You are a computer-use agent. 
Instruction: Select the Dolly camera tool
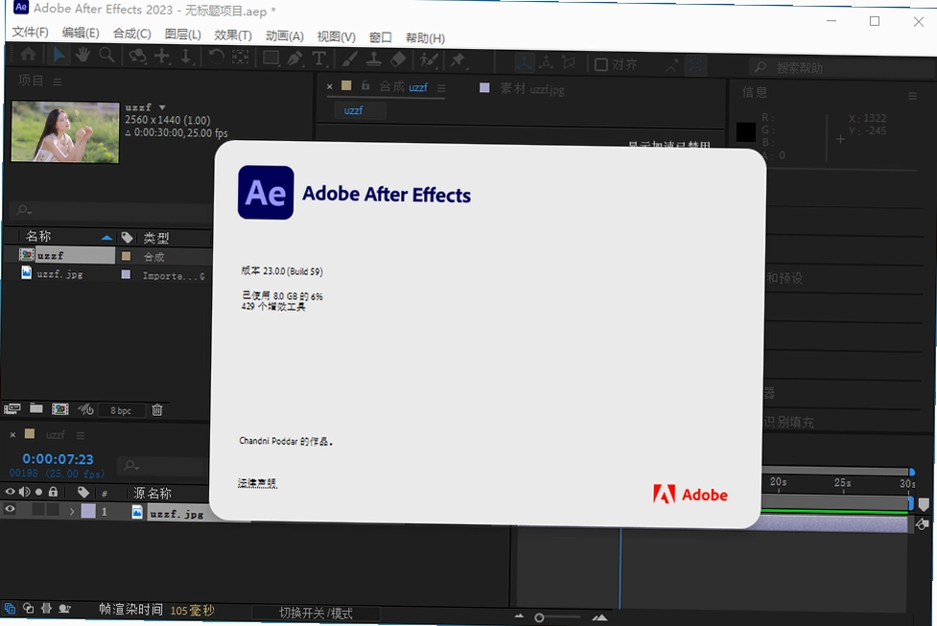[186, 57]
